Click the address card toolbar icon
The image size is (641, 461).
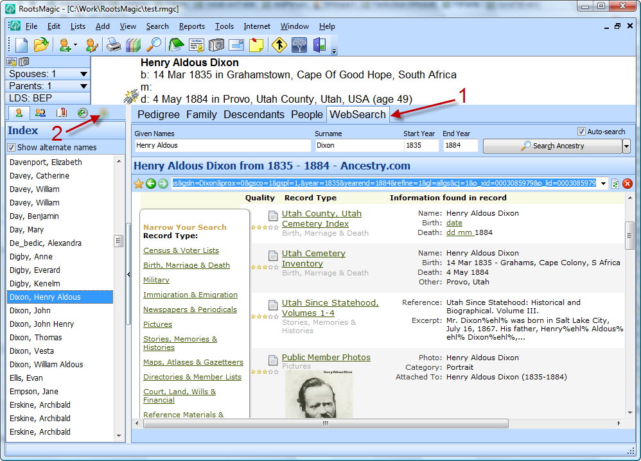point(236,44)
